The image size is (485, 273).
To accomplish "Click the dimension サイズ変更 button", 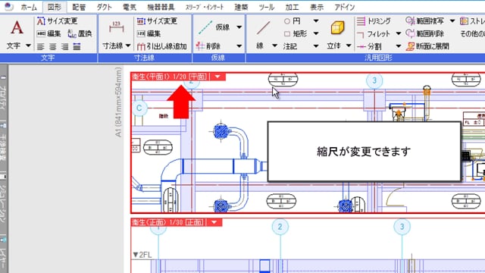I will coord(157,21).
